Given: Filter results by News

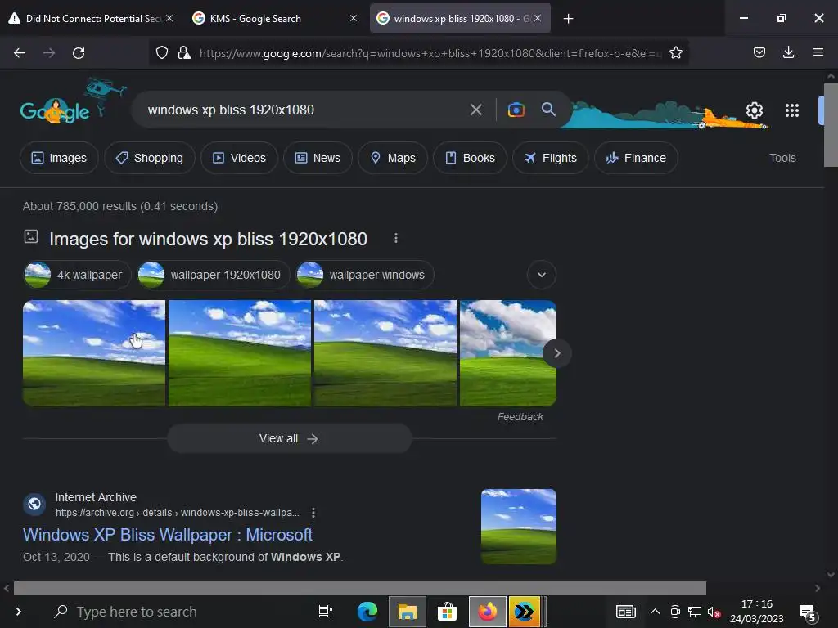Looking at the screenshot, I should coord(318,158).
